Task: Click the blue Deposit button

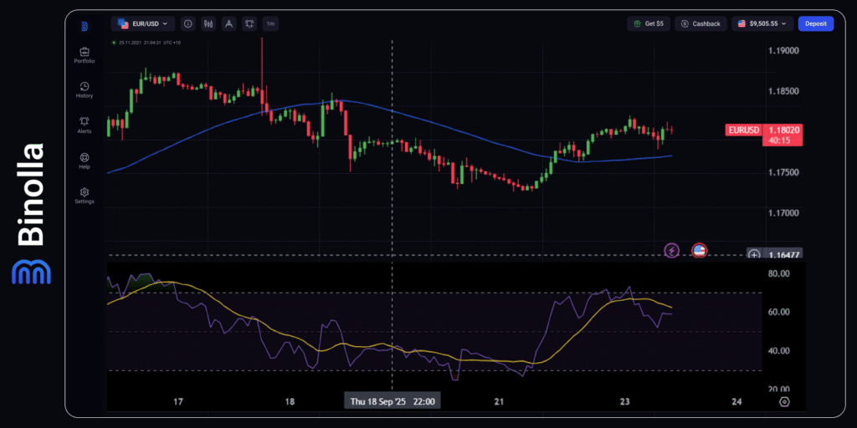Action: pyautogui.click(x=815, y=24)
